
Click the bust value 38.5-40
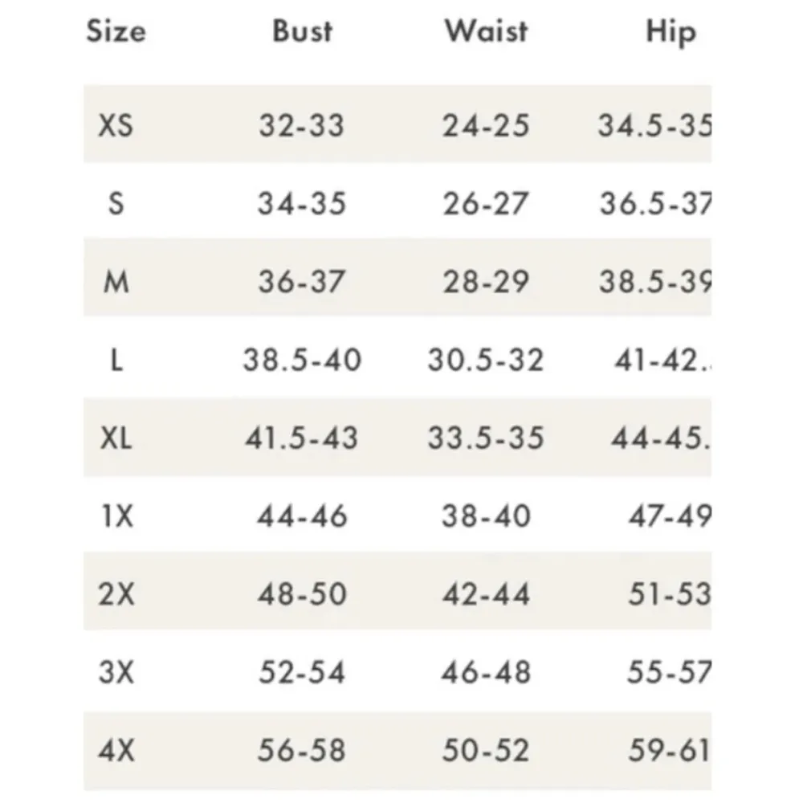[302, 361]
